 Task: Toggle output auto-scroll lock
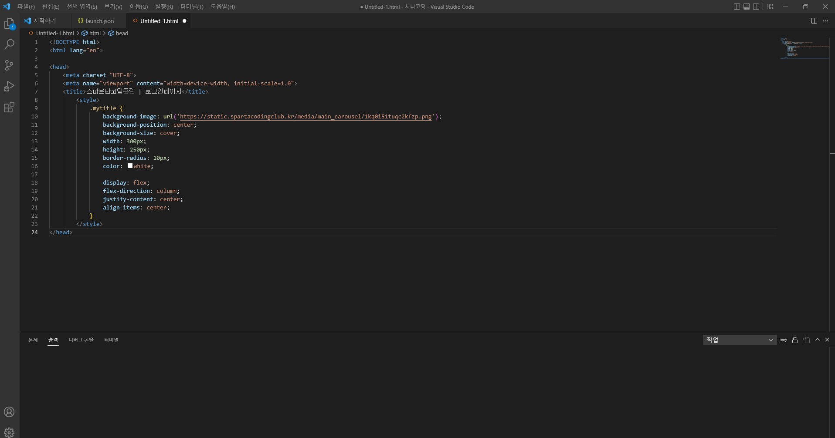click(795, 340)
